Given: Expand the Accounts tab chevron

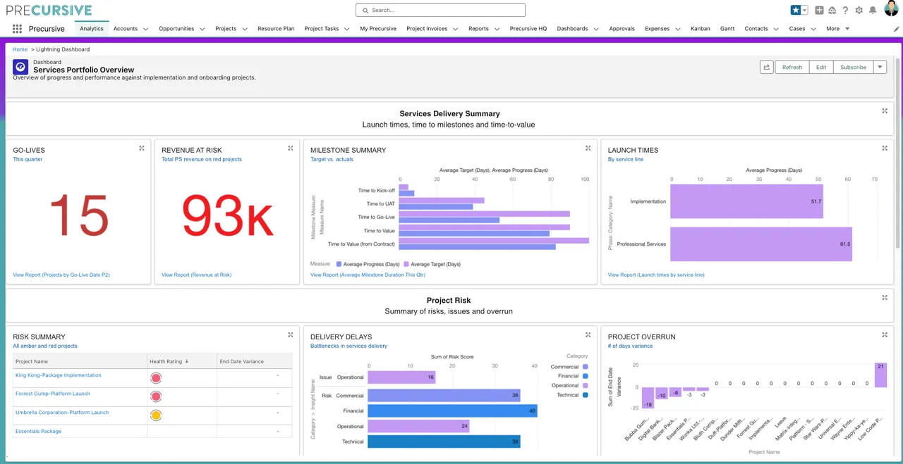Looking at the screenshot, I should [x=145, y=29].
